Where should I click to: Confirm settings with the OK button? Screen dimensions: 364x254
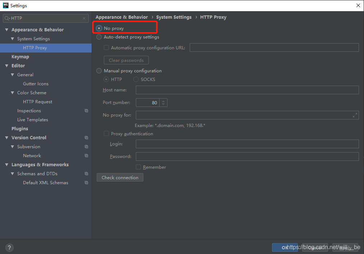click(x=285, y=248)
